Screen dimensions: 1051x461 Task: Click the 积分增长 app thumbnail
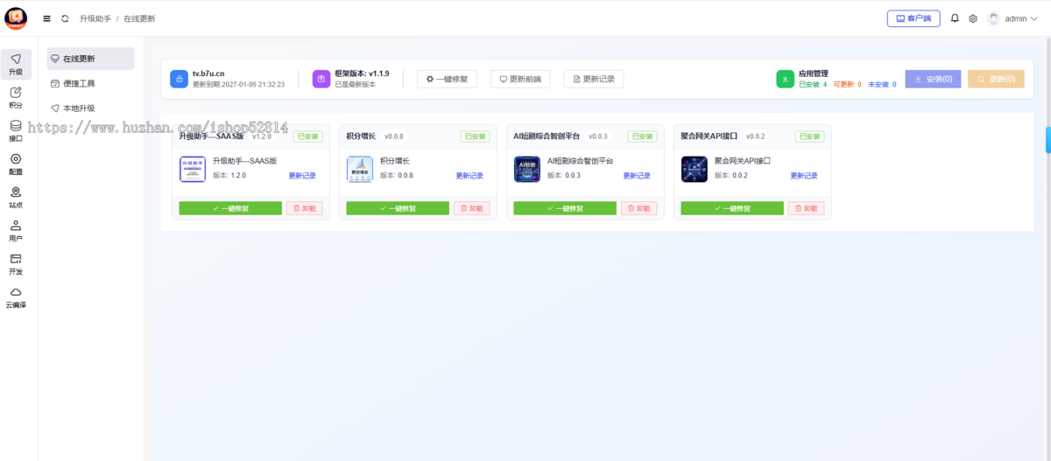coord(360,169)
